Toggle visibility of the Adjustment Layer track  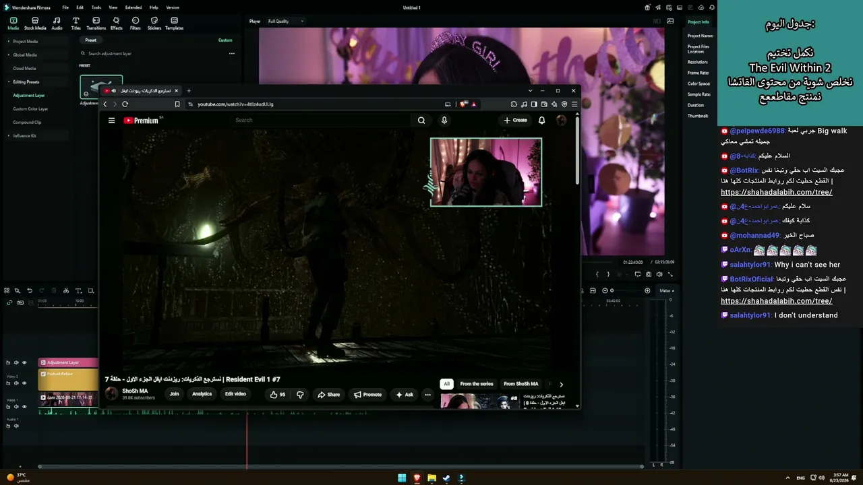[24, 363]
